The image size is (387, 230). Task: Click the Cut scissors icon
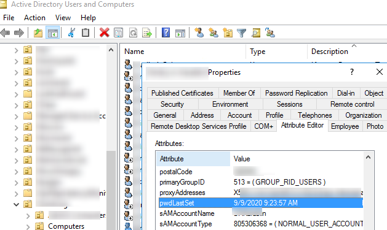point(71,33)
